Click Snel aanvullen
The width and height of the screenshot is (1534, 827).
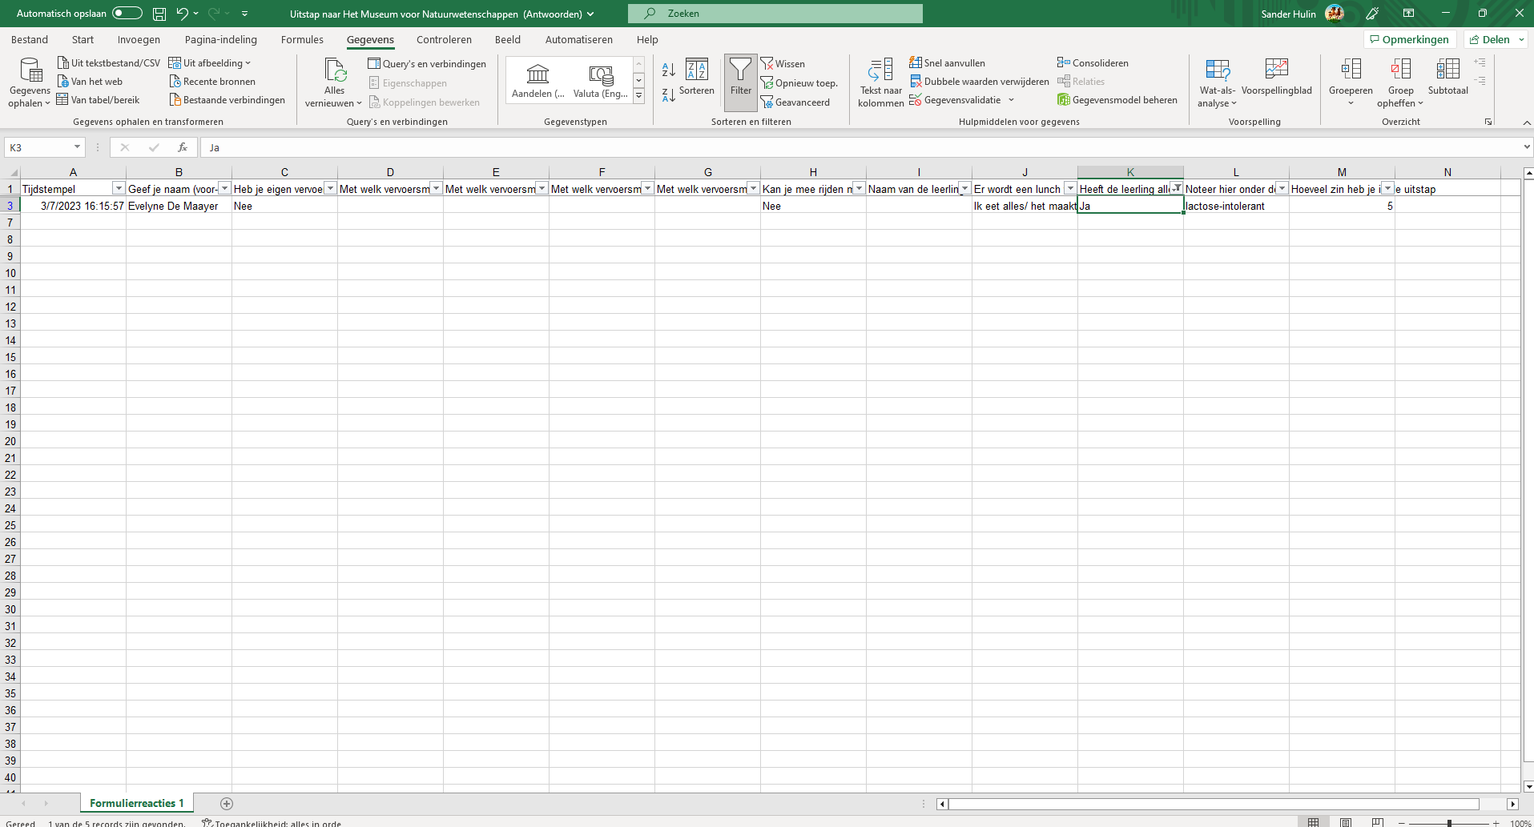click(x=948, y=62)
